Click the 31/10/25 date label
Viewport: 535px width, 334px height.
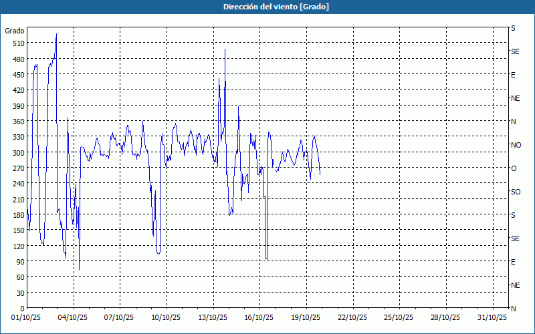491,317
